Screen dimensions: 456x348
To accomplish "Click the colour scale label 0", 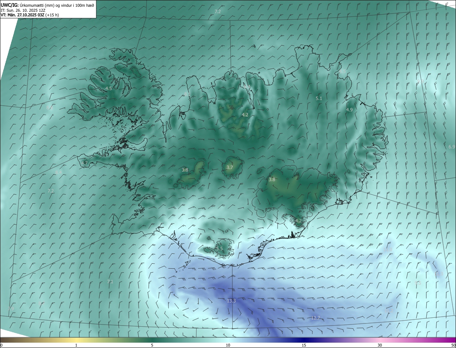I will [x=1, y=345].
